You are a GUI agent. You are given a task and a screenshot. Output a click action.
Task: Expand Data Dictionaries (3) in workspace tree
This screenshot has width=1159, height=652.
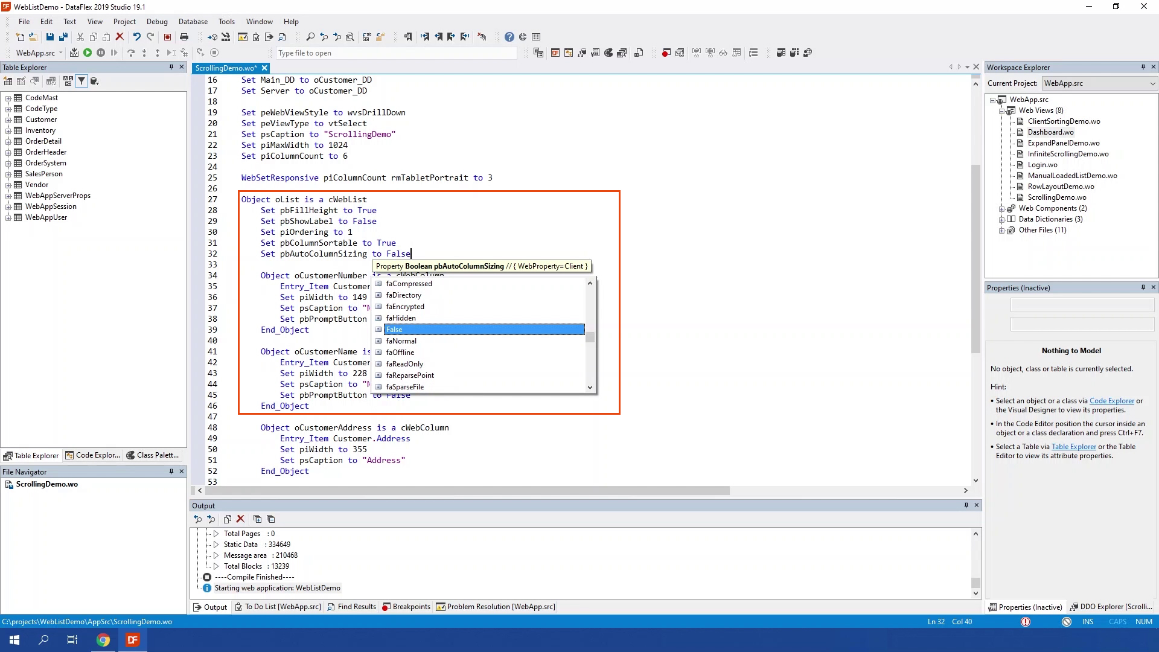(x=1002, y=220)
